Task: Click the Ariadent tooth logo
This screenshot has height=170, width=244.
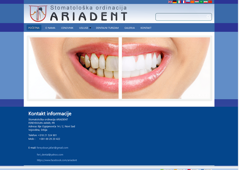Action: pyautogui.click(x=38, y=14)
